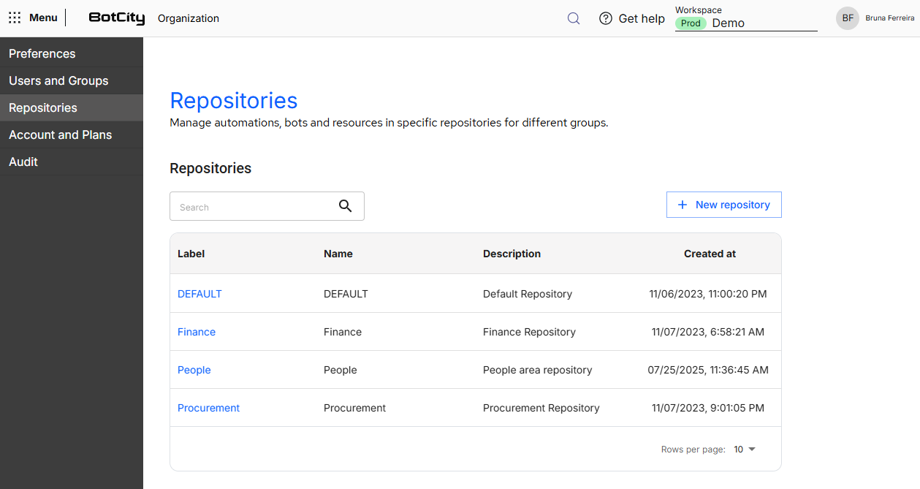
Task: Click the Label column header
Action: pos(191,254)
